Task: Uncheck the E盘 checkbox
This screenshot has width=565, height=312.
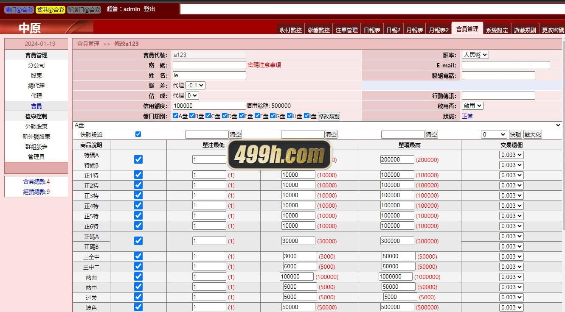Action: coord(242,116)
